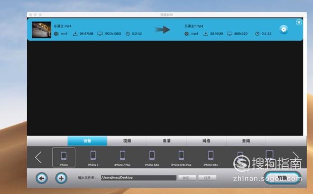Image resolution: width=313 pixels, height=194 pixels.
Task: Click the source resolution monitor icon
Action: (x=100, y=34)
